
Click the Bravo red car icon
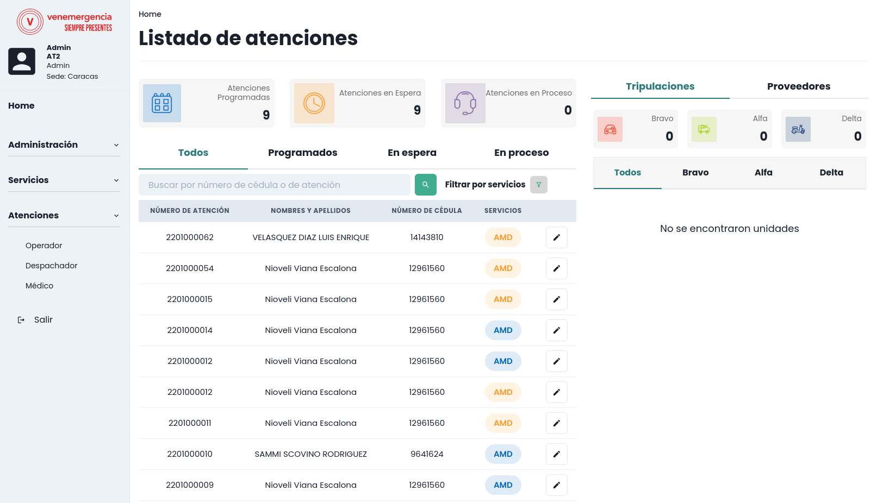(x=610, y=129)
